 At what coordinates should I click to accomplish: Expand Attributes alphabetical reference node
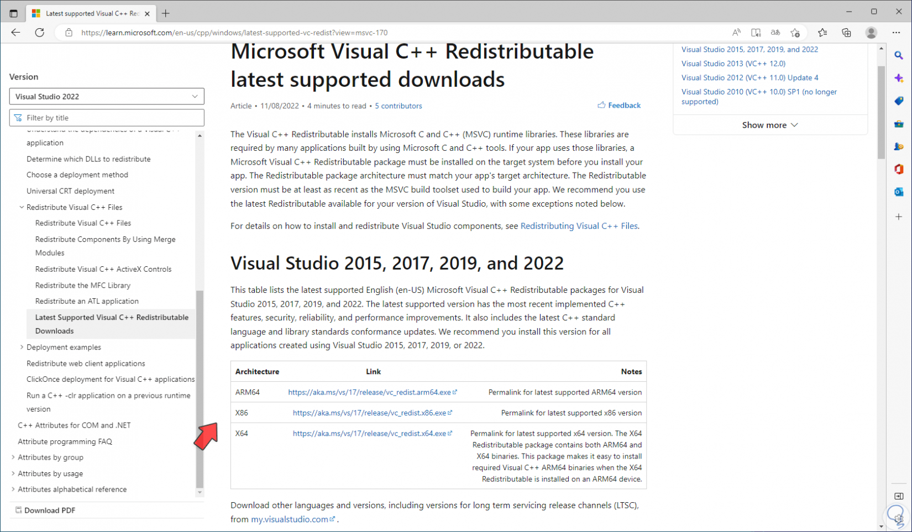point(13,489)
